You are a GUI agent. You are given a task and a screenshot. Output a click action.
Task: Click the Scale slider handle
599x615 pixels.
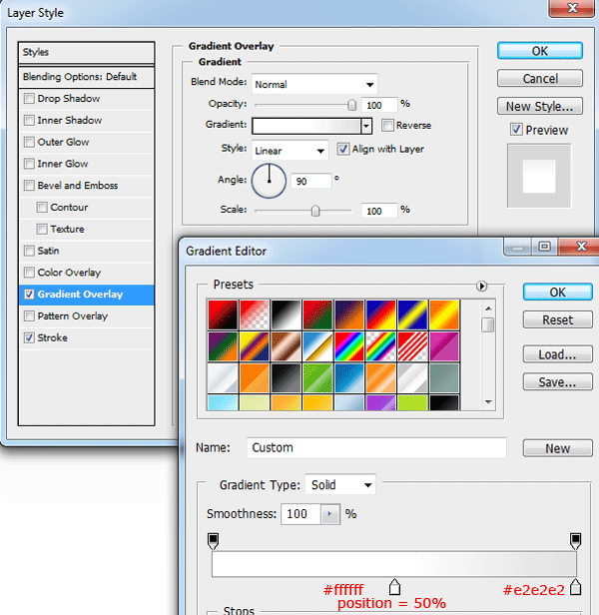pos(315,211)
